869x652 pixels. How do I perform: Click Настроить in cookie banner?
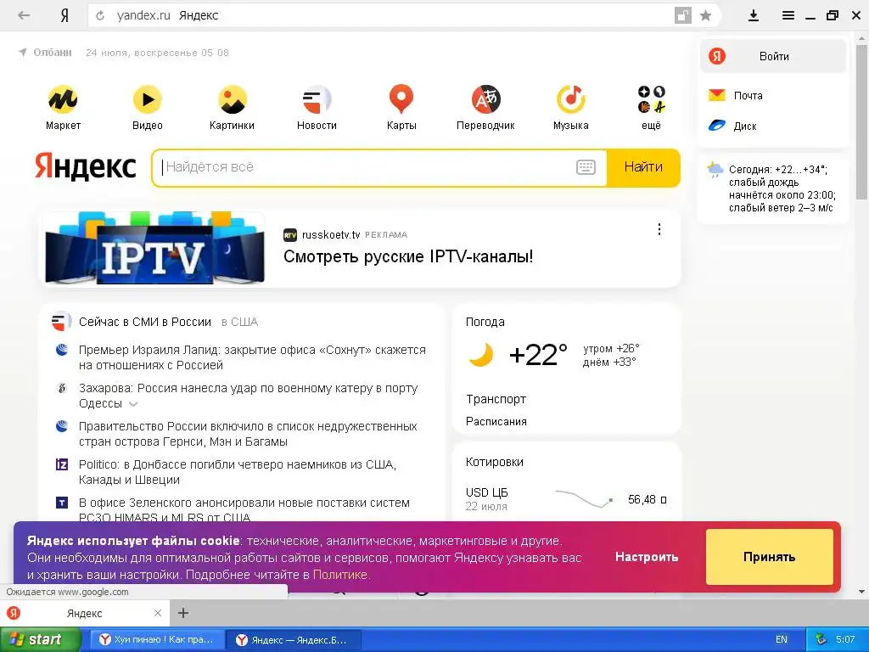[646, 557]
